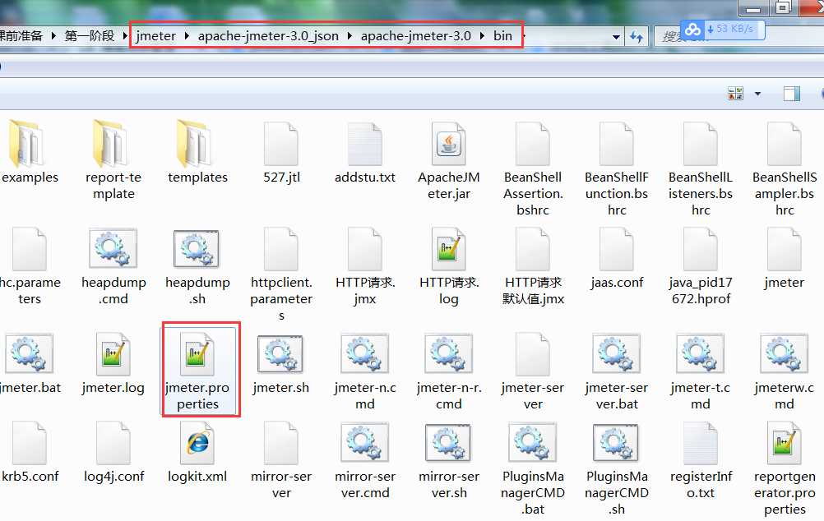The width and height of the screenshot is (824, 521).
Task: Select the heapdump.cmd gear icon
Action: [113, 248]
